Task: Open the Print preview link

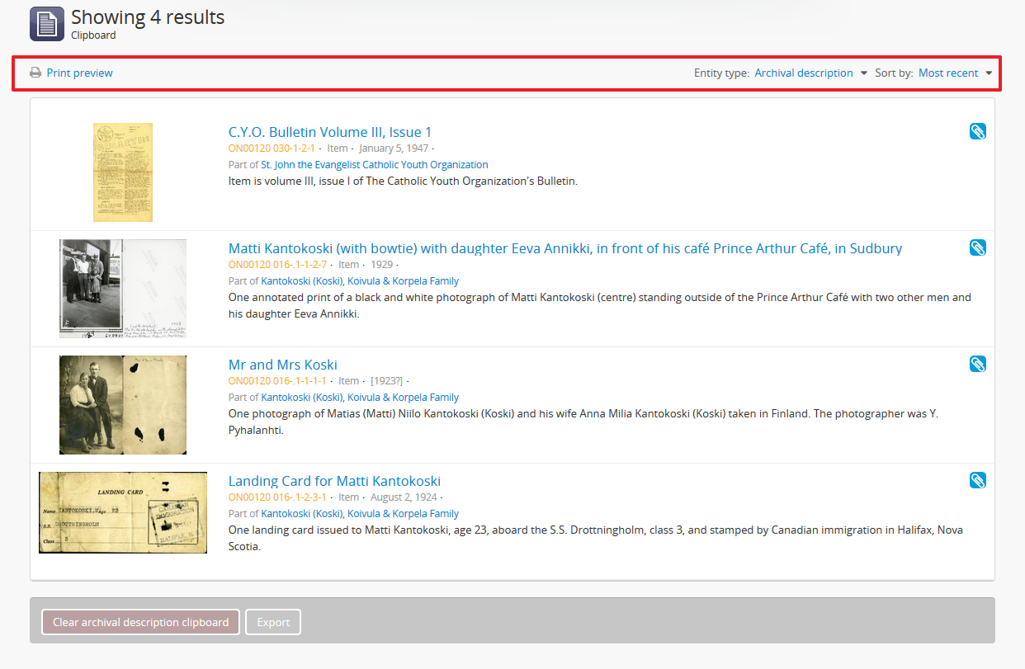Action: pyautogui.click(x=79, y=73)
